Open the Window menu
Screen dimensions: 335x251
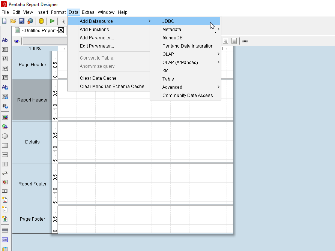[x=106, y=12]
